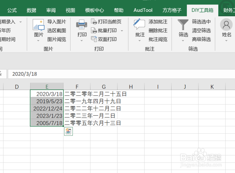This screenshot has height=173, width=235.
Task: Select column E header
Action: [47, 86]
